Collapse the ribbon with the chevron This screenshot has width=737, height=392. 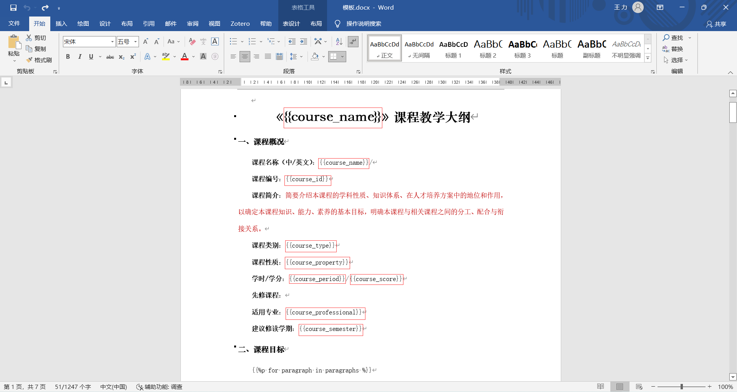pyautogui.click(x=730, y=72)
